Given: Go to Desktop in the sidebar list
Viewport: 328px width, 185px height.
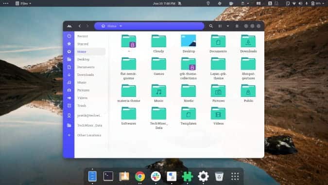Looking at the screenshot, I should 83,59.
